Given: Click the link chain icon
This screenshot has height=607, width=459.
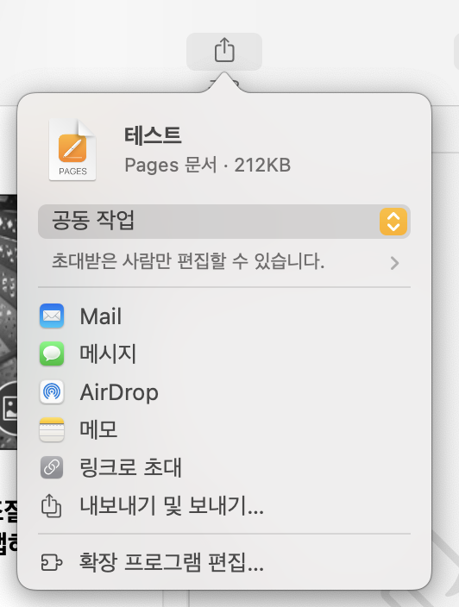Looking at the screenshot, I should pos(52,467).
